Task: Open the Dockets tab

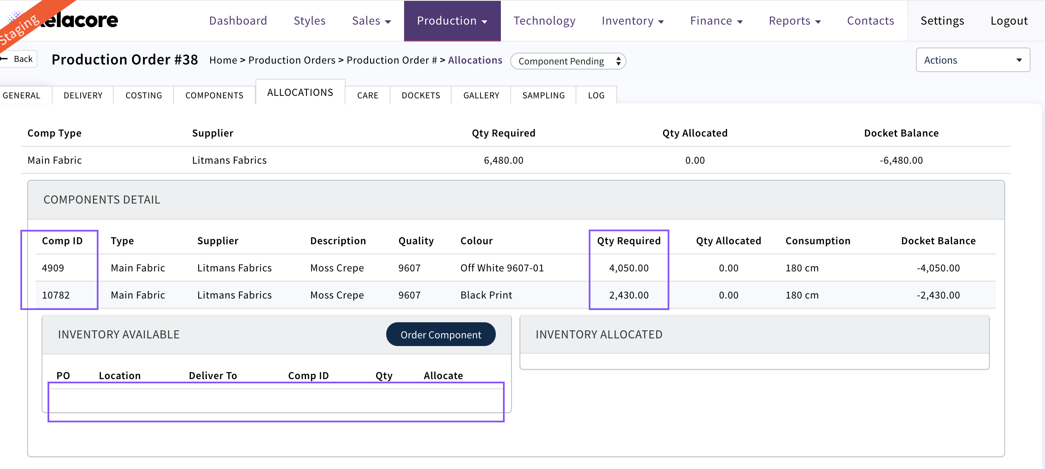Action: click(421, 95)
